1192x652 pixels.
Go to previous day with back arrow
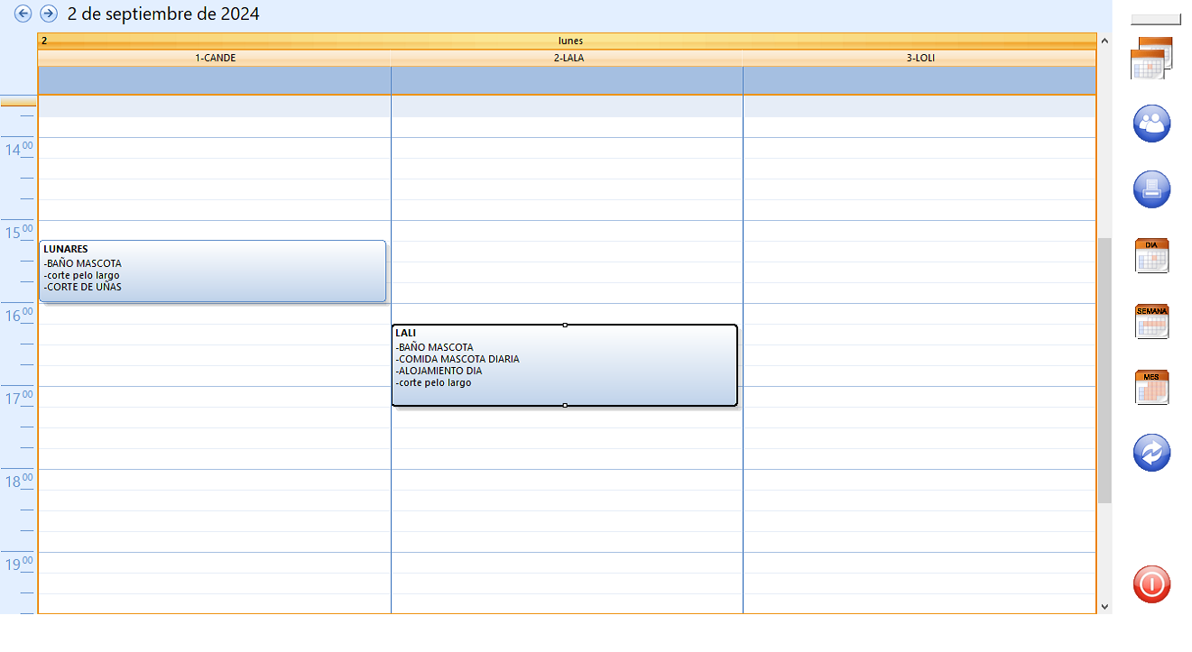click(x=23, y=14)
